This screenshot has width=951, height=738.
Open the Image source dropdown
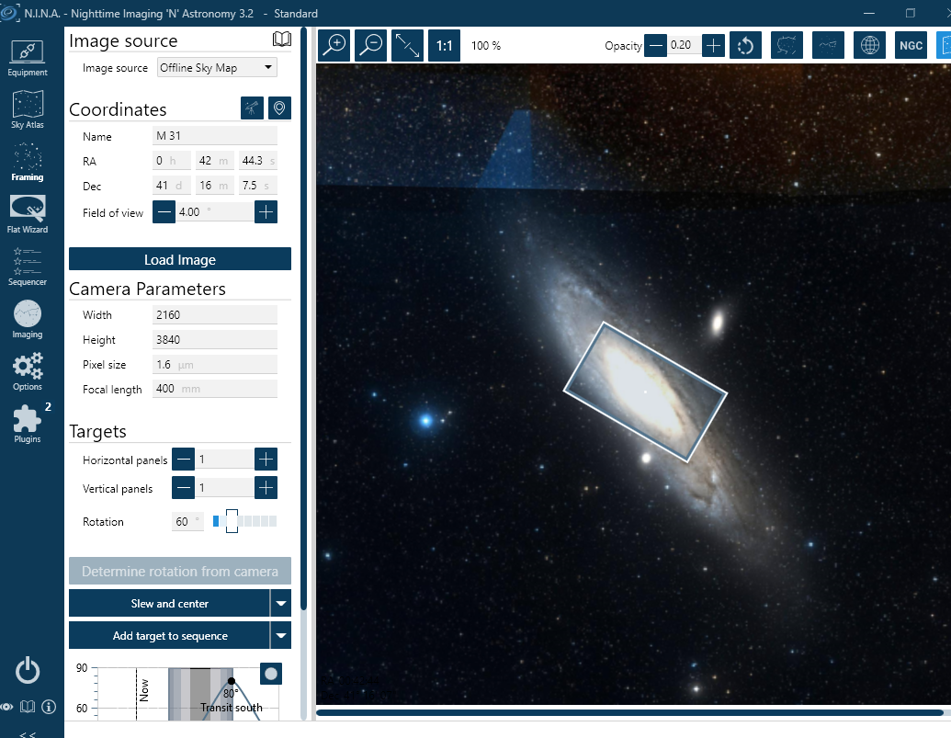(217, 67)
